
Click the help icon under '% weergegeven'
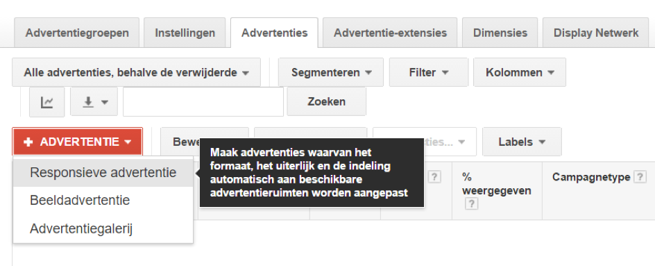[472, 204]
